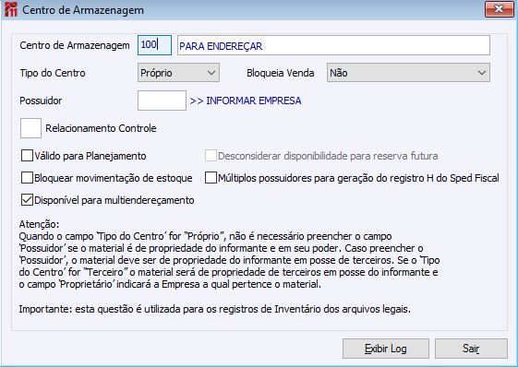
Task: Click the Sair button
Action: [x=471, y=349]
